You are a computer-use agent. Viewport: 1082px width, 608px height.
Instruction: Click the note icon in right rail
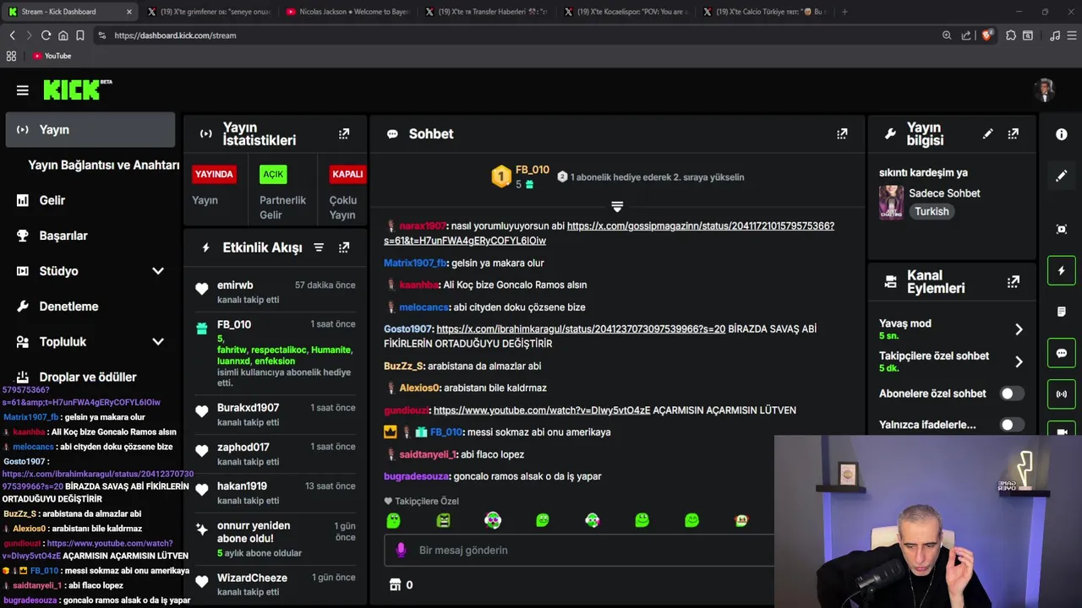1062,312
